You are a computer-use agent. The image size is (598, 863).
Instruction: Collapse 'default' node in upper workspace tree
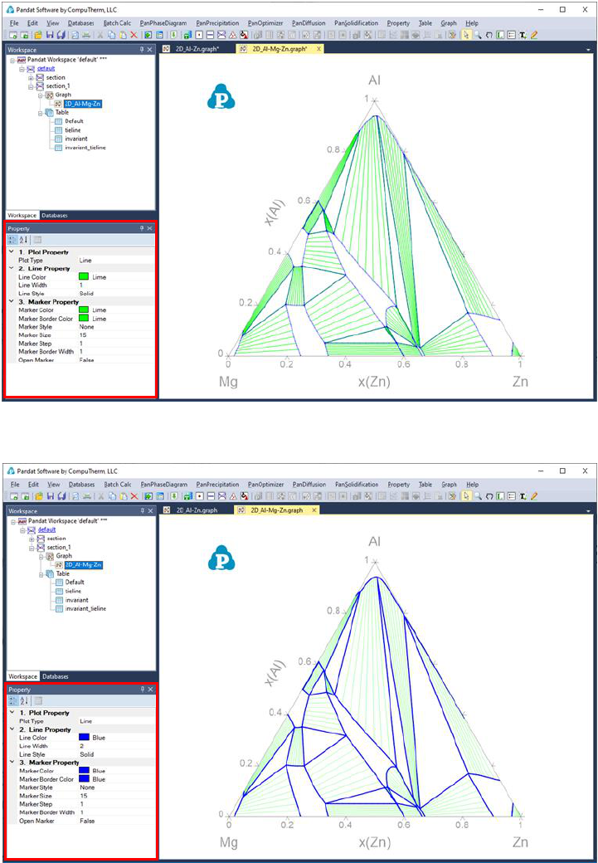pyautogui.click(x=22, y=69)
